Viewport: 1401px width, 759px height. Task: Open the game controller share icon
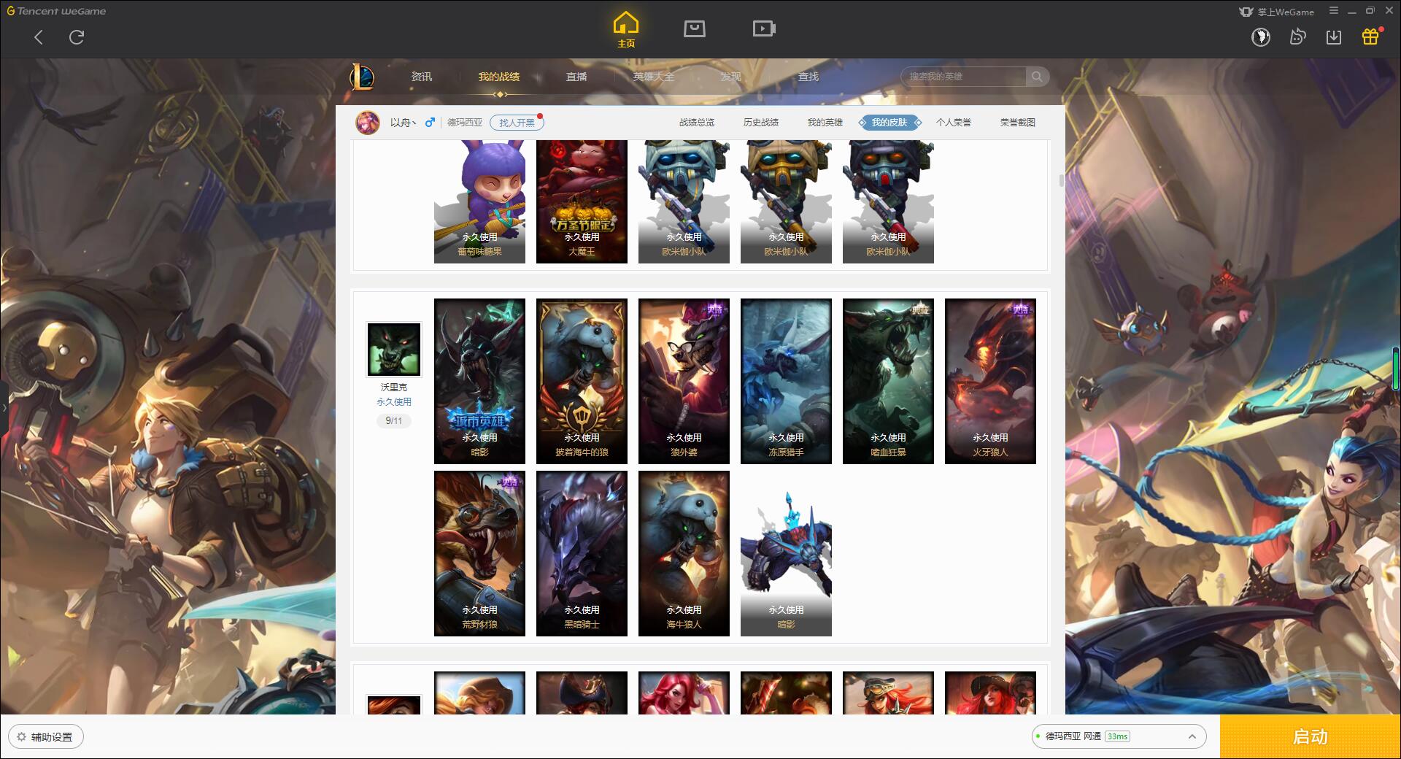(1297, 37)
